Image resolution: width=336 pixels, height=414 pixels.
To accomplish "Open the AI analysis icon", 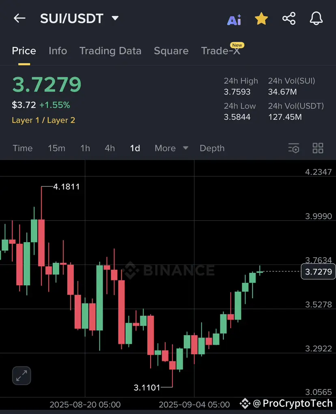I will (x=234, y=20).
